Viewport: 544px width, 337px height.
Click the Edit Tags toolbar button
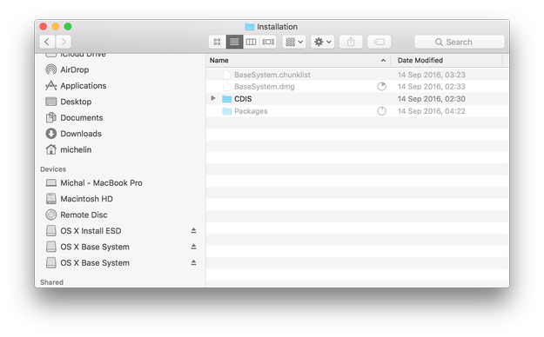click(x=379, y=42)
